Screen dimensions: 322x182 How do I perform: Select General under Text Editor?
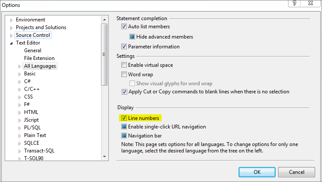(x=33, y=51)
